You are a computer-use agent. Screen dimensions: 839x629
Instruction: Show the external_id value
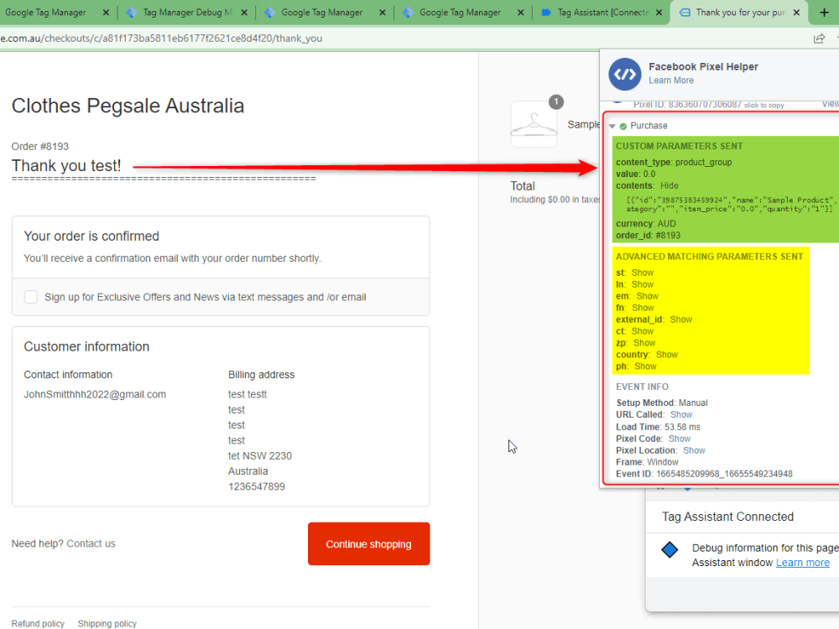coord(680,320)
